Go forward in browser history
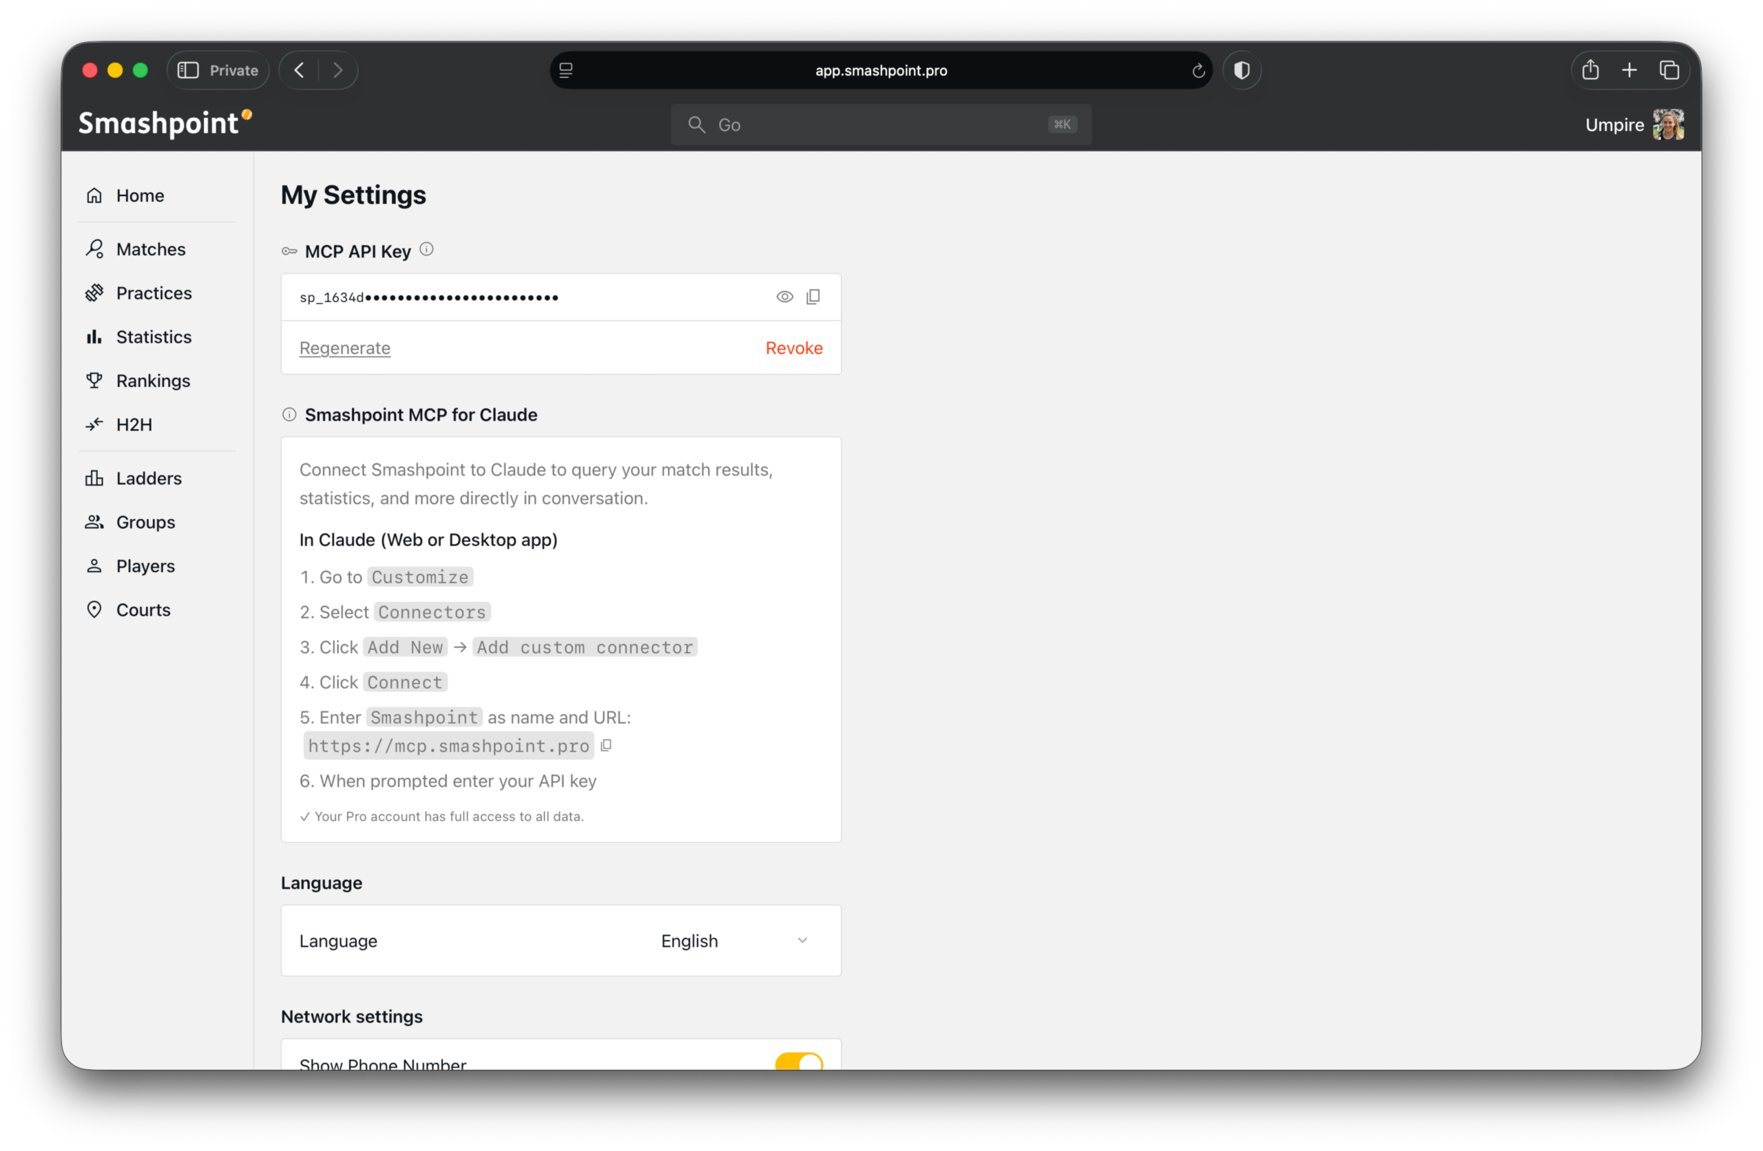 coord(337,70)
